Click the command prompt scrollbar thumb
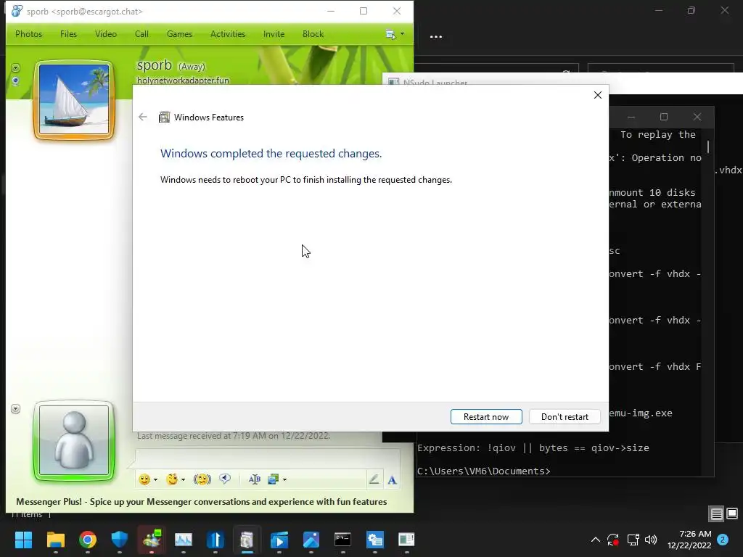The width and height of the screenshot is (743, 557). click(x=708, y=147)
